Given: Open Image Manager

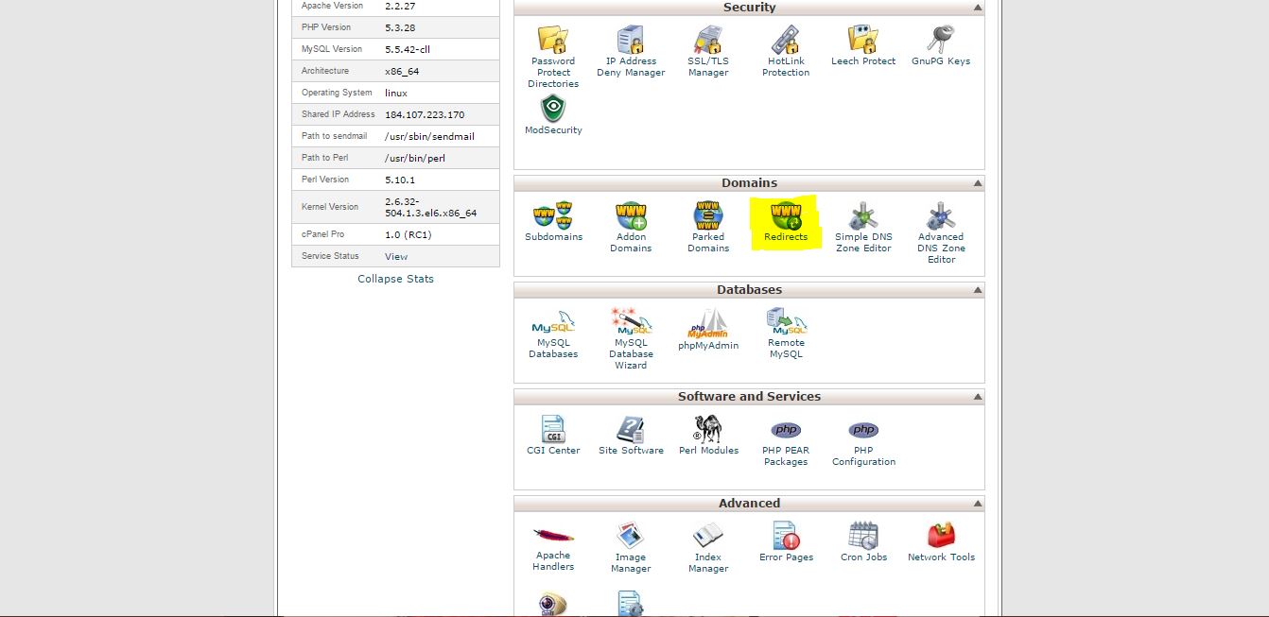Looking at the screenshot, I should [631, 547].
